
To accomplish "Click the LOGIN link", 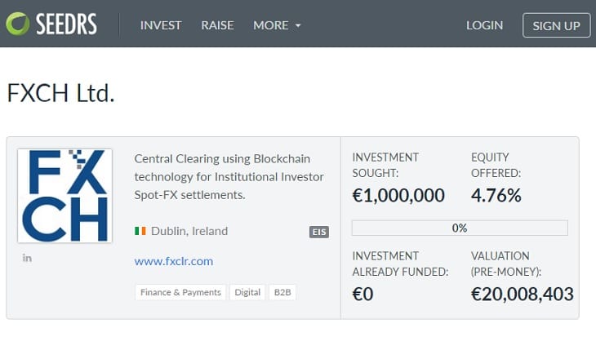I will pos(485,25).
